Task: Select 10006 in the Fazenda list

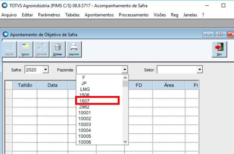Action: click(x=99, y=142)
